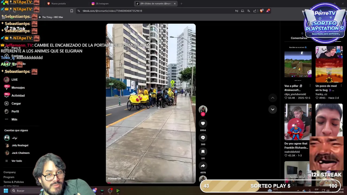This screenshot has width=347, height=195.
Task: Open the Program footer link
Action: (9, 177)
